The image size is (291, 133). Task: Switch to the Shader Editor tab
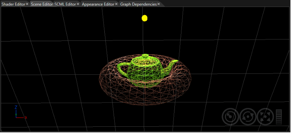[13, 4]
